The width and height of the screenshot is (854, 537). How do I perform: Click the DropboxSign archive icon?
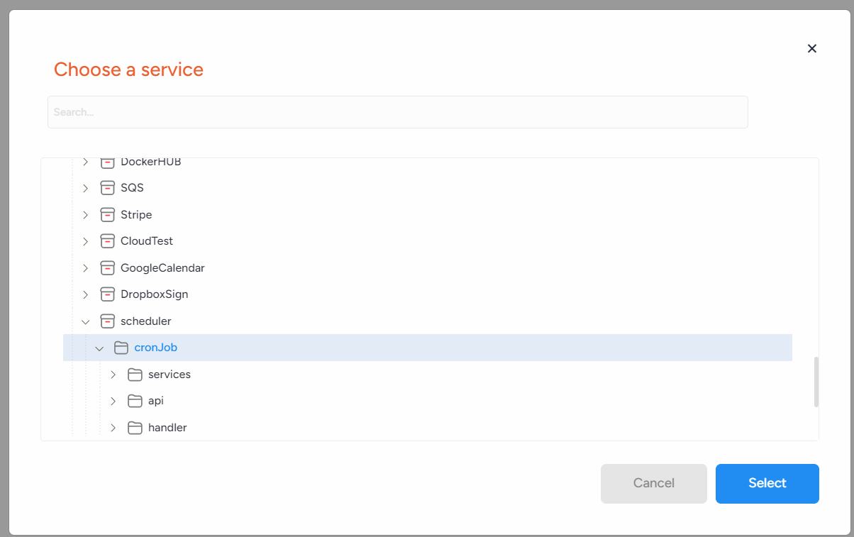pyautogui.click(x=107, y=294)
